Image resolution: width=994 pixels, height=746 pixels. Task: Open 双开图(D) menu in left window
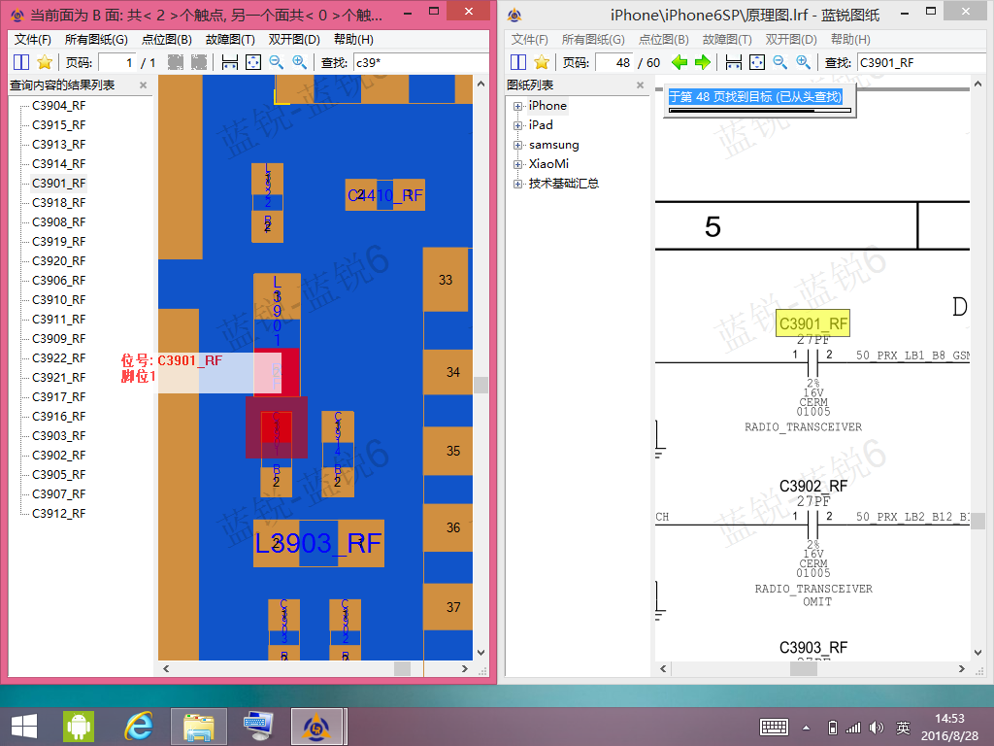[293, 39]
